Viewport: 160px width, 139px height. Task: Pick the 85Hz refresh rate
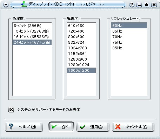tap(129, 48)
